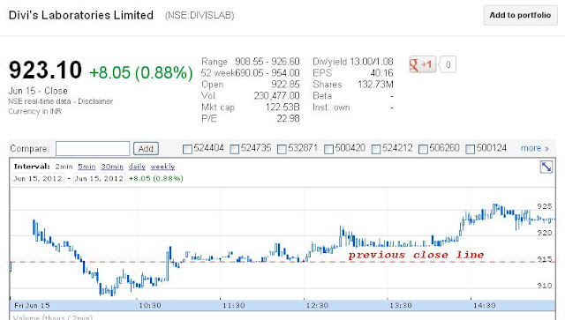Click the Open value 922.85
The image size is (565, 320).
[x=285, y=85]
